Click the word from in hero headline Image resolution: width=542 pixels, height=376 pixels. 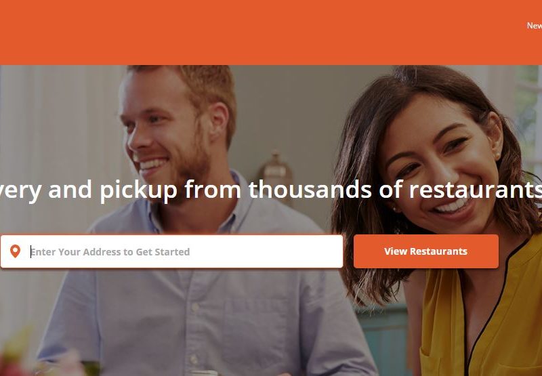[x=213, y=190]
